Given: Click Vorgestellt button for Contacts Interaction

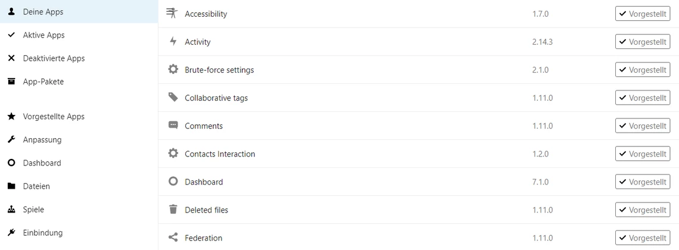Looking at the screenshot, I should [x=642, y=154].
